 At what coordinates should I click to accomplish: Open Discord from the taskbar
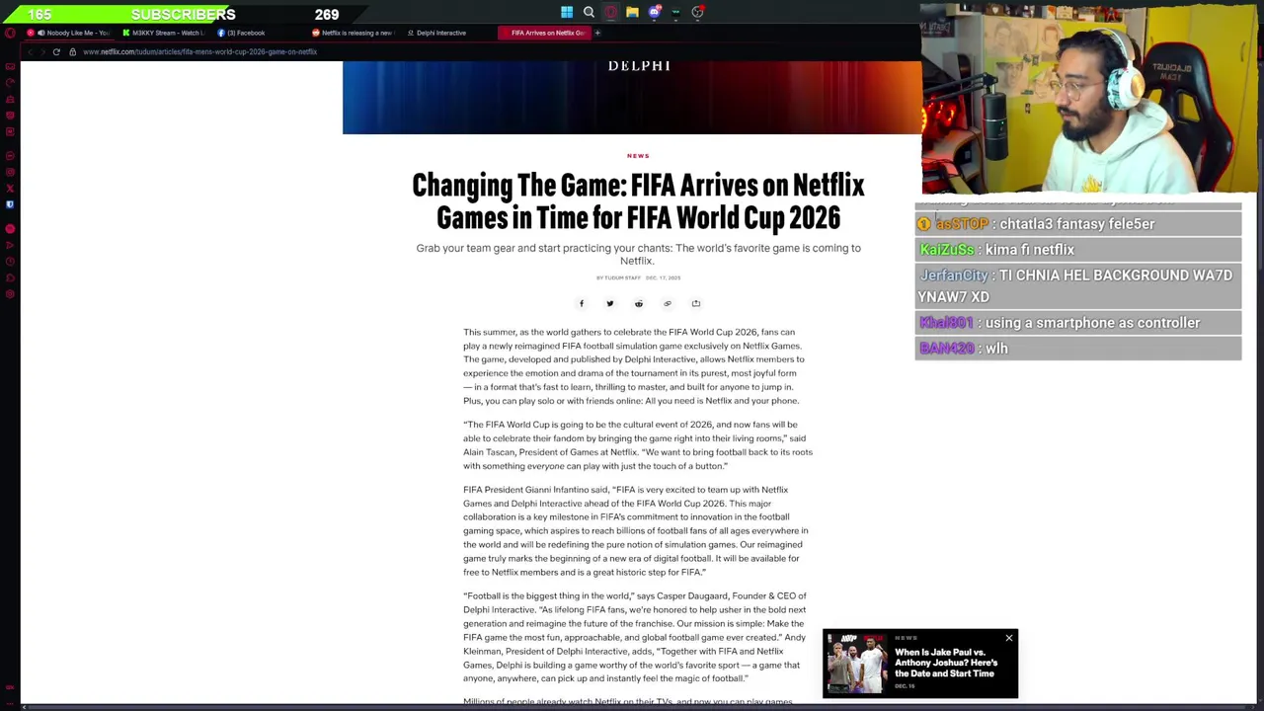pyautogui.click(x=654, y=13)
